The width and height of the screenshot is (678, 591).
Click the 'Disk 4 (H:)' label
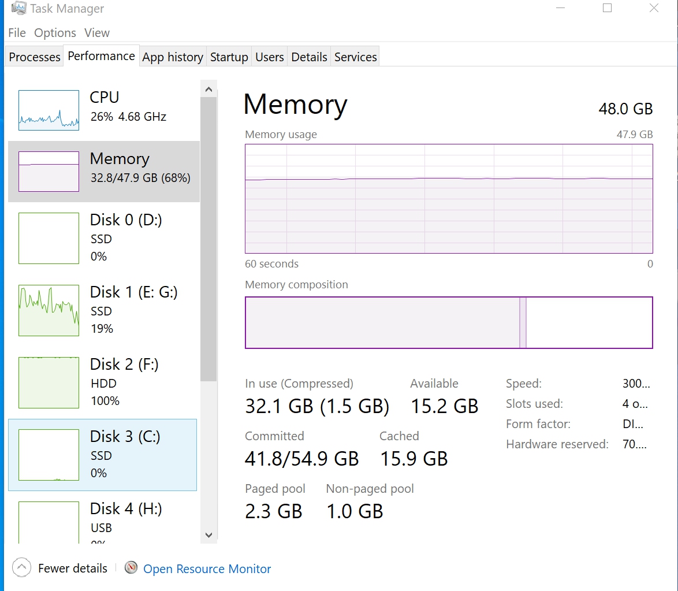point(126,509)
